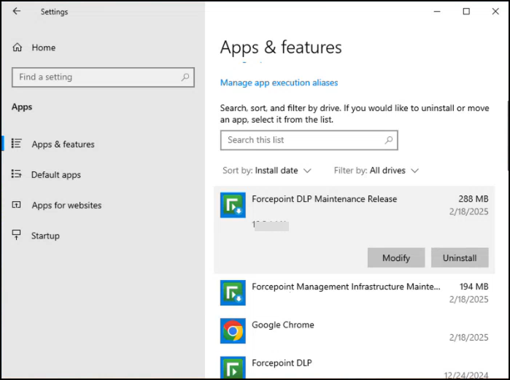Open the Sort by Install date dropdown
This screenshot has width=510, height=380.
pos(267,171)
